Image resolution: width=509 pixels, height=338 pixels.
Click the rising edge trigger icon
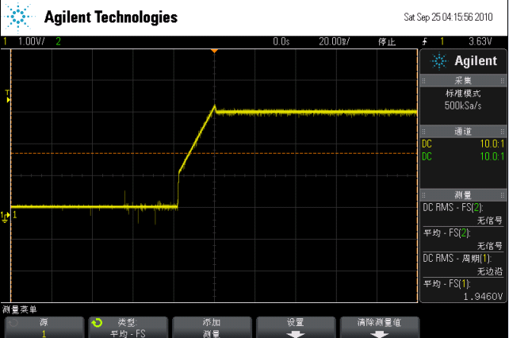425,41
